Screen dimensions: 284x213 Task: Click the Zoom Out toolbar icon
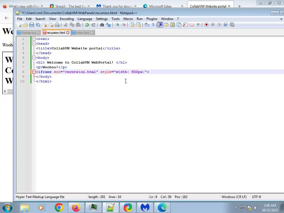tap(123, 25)
